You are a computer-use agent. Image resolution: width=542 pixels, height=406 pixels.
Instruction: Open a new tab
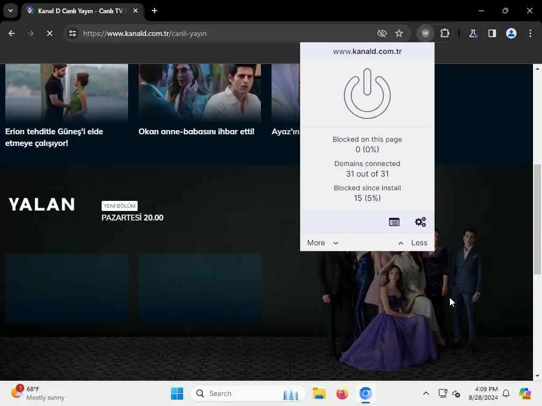155,11
